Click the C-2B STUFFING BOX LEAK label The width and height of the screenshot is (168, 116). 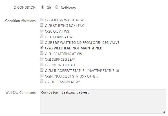pyautogui.click(x=64, y=26)
